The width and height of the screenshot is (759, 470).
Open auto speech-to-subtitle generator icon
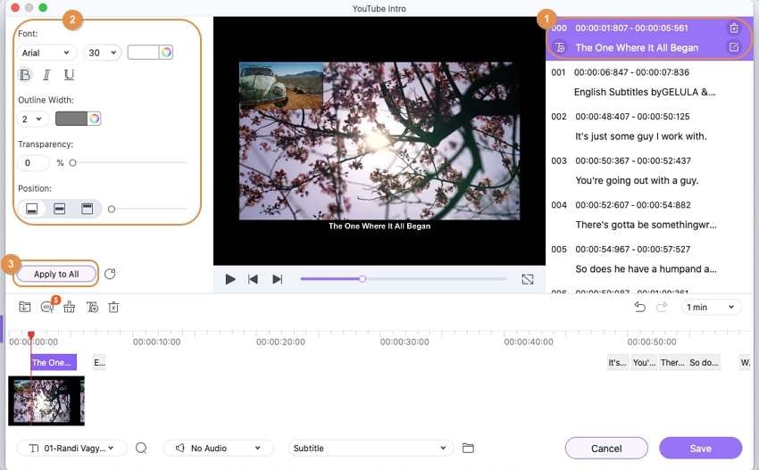pyautogui.click(x=47, y=307)
